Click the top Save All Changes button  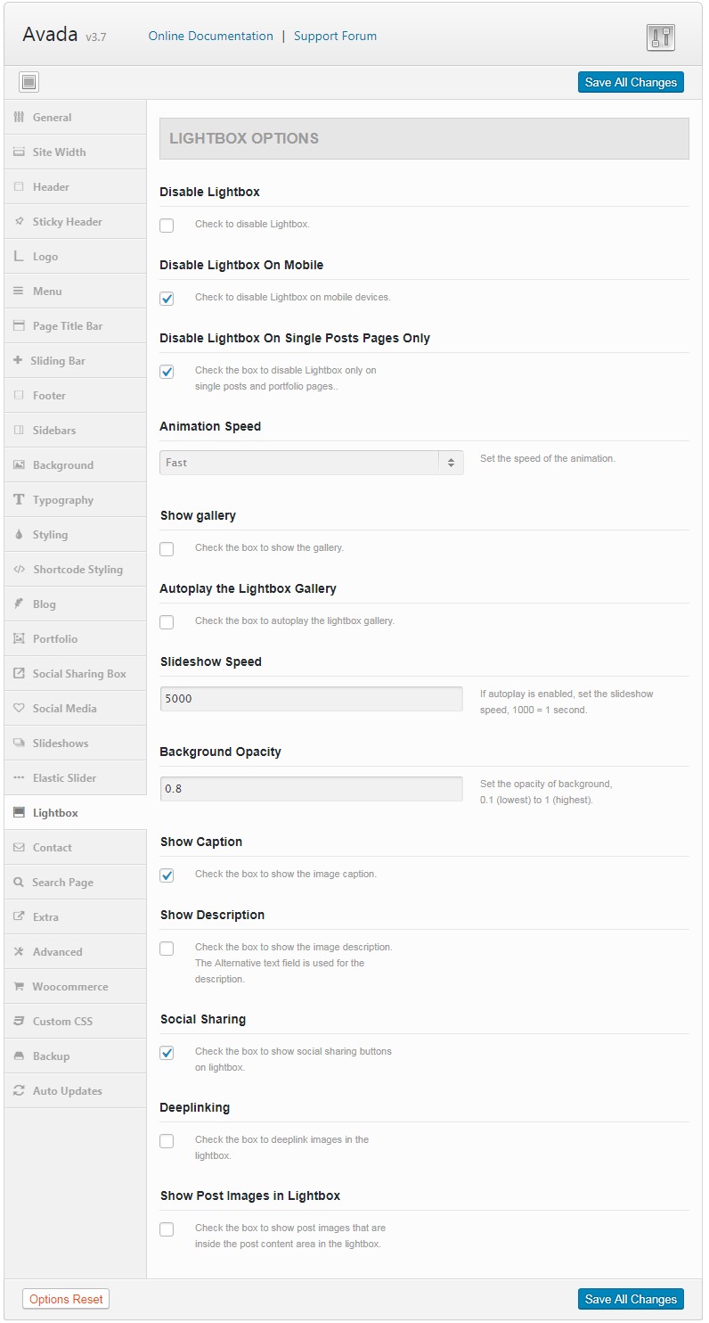point(631,82)
